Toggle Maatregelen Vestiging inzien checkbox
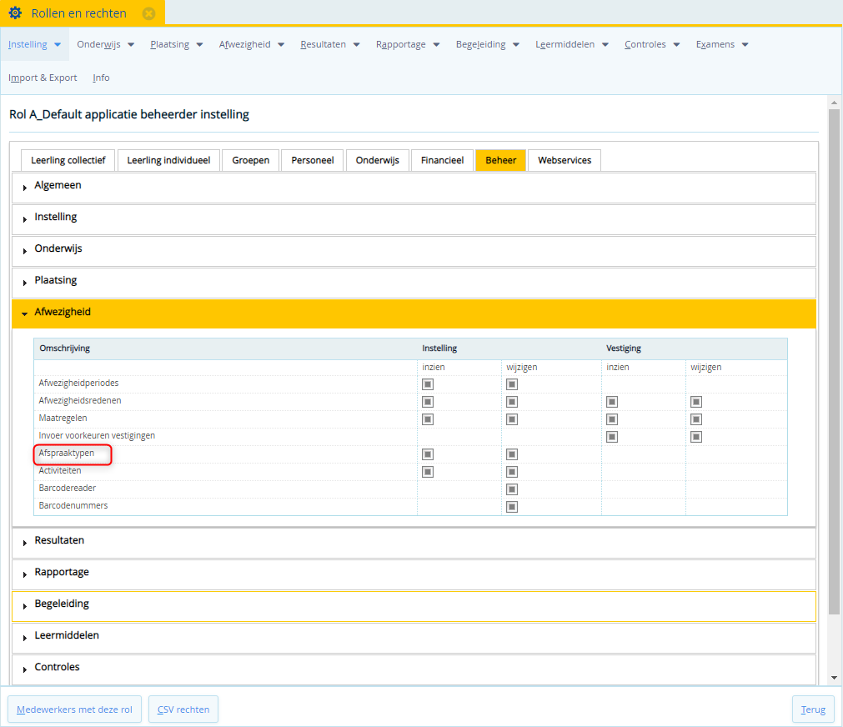 (612, 419)
